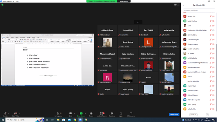Select the Mailings tab in Word
217x122 pixels.
(x=28, y=37)
